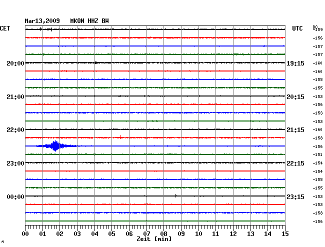Image resolution: width=325 pixels, height=247 pixels.
Task: Select the 21:00 CET time label
Action: (x=15, y=97)
